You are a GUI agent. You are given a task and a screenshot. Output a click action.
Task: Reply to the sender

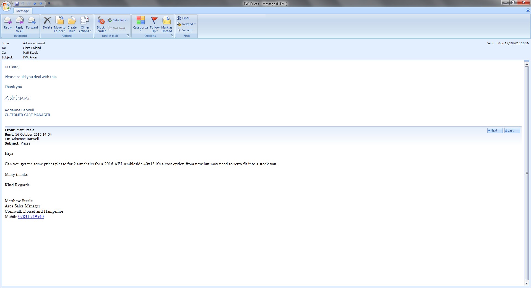tap(8, 23)
